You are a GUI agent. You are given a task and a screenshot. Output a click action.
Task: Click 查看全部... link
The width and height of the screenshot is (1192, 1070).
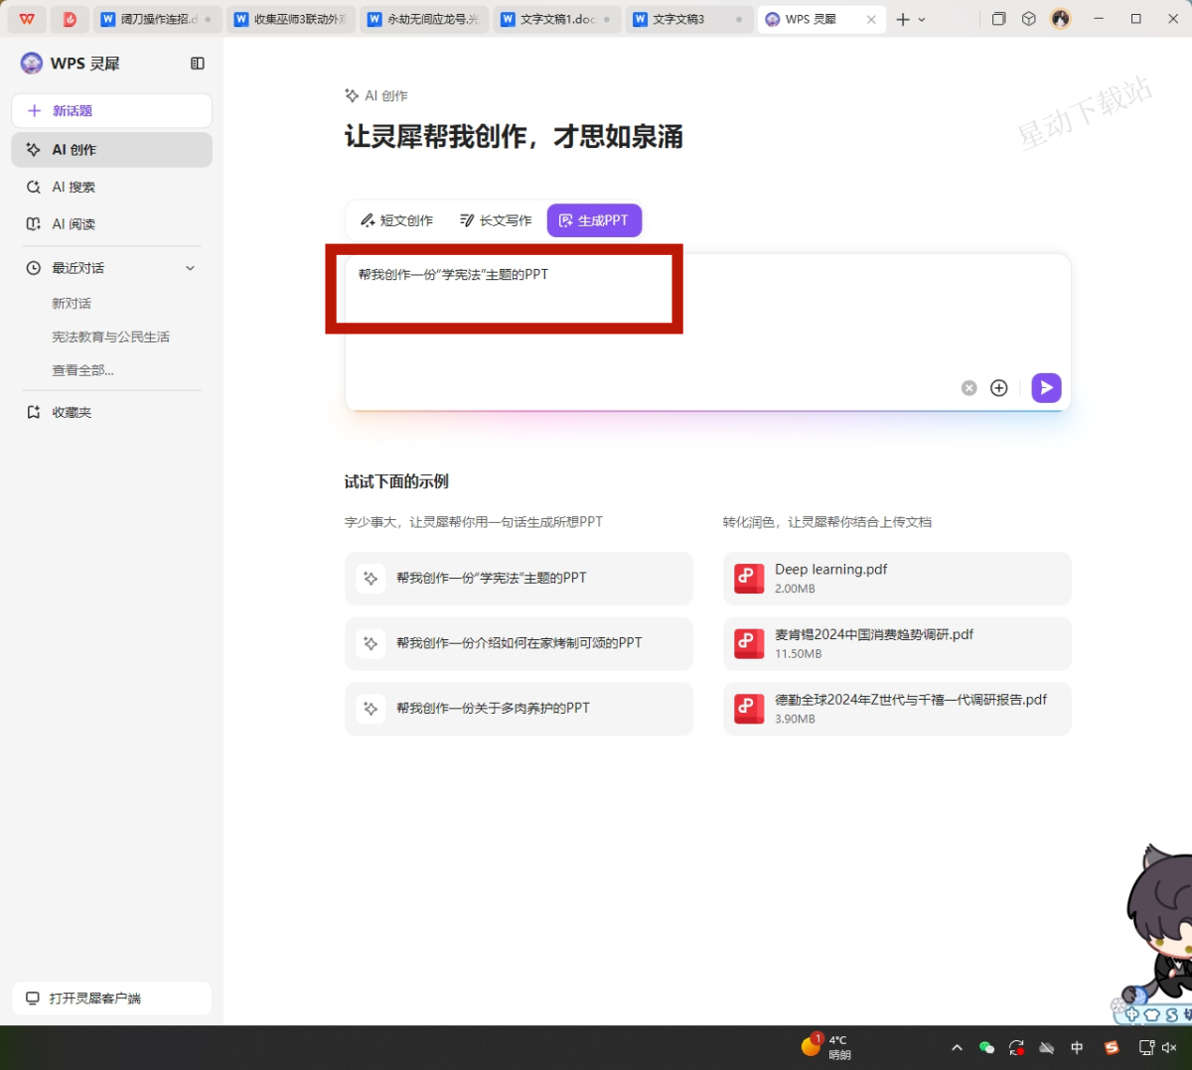coord(83,370)
